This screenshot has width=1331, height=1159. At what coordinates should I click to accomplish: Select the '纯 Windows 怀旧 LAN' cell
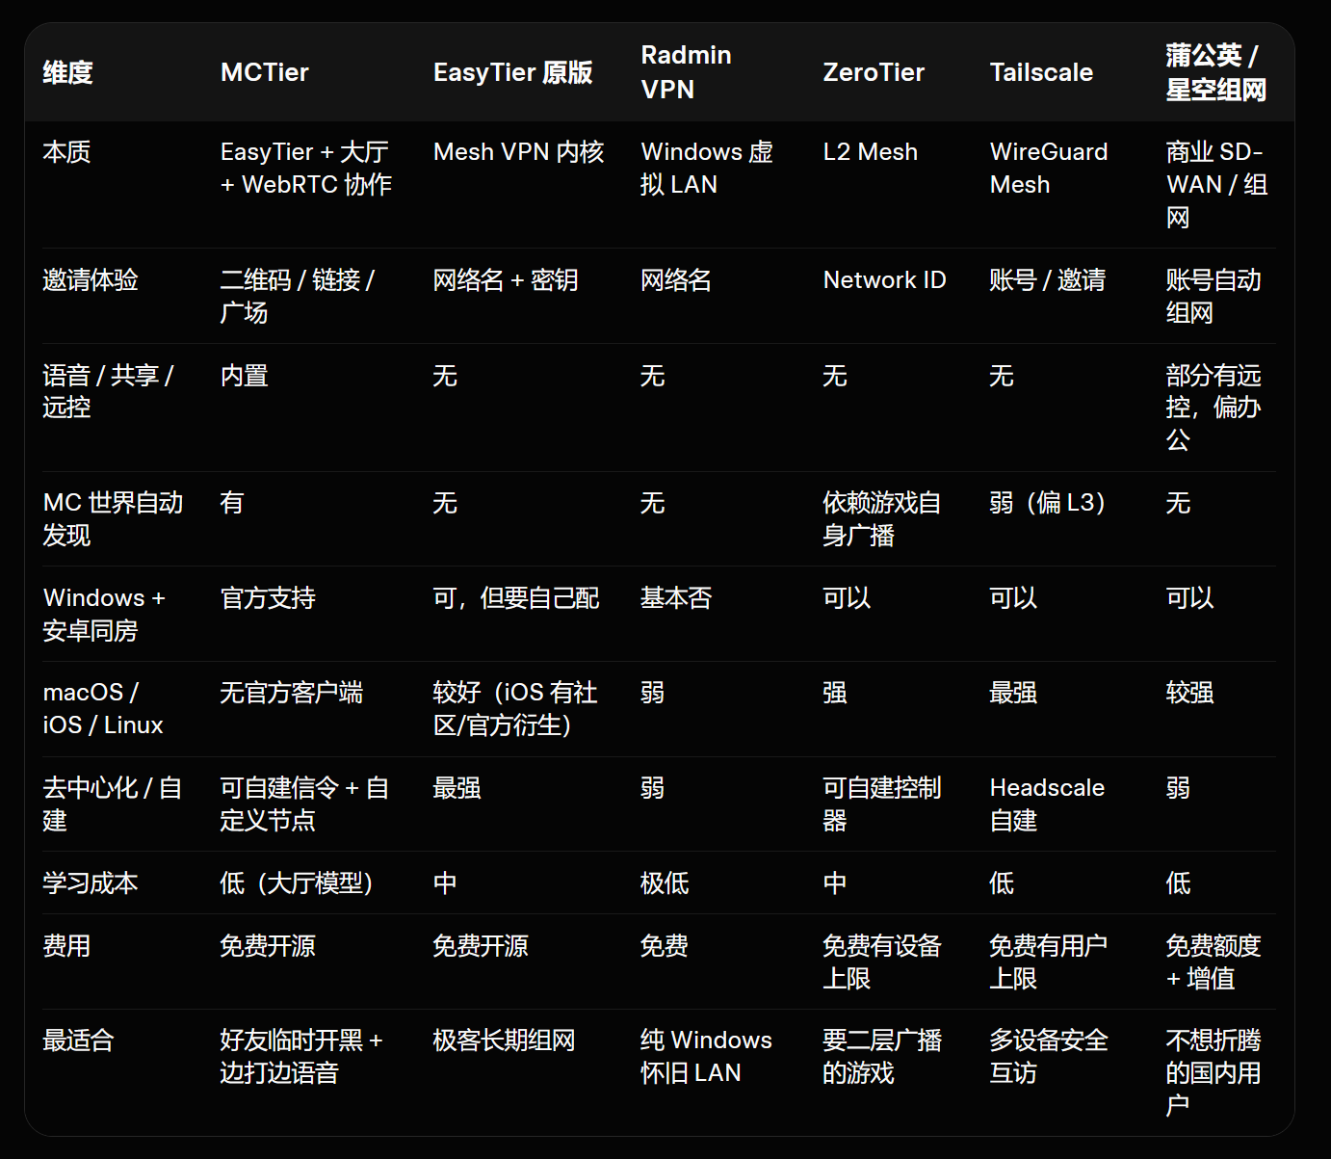(706, 1057)
